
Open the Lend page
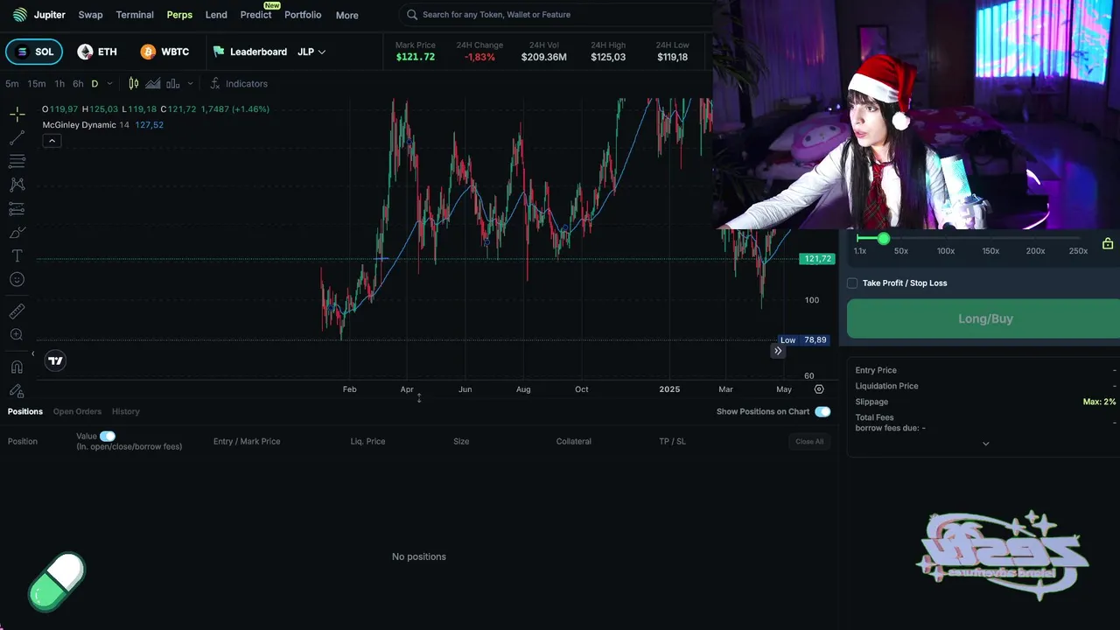click(216, 15)
